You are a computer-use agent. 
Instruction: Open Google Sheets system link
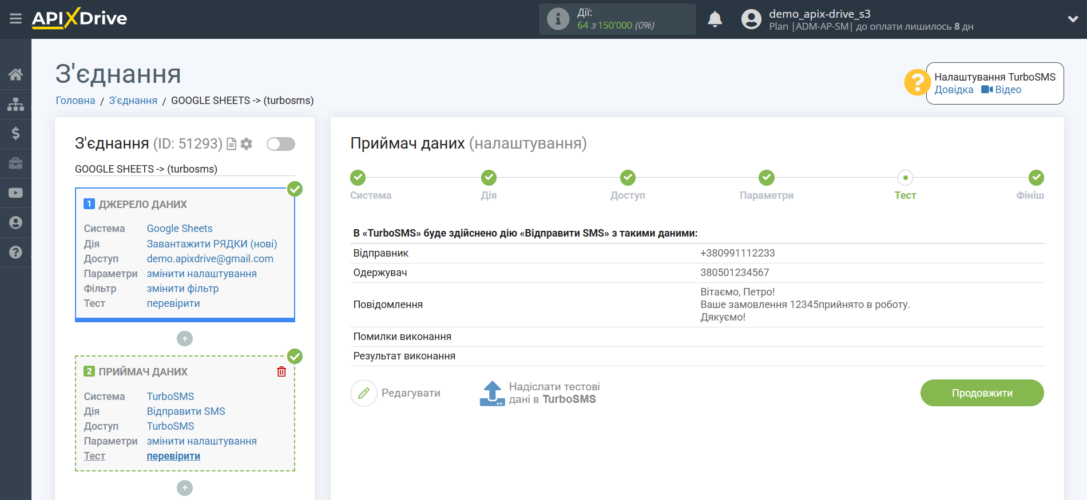point(180,229)
